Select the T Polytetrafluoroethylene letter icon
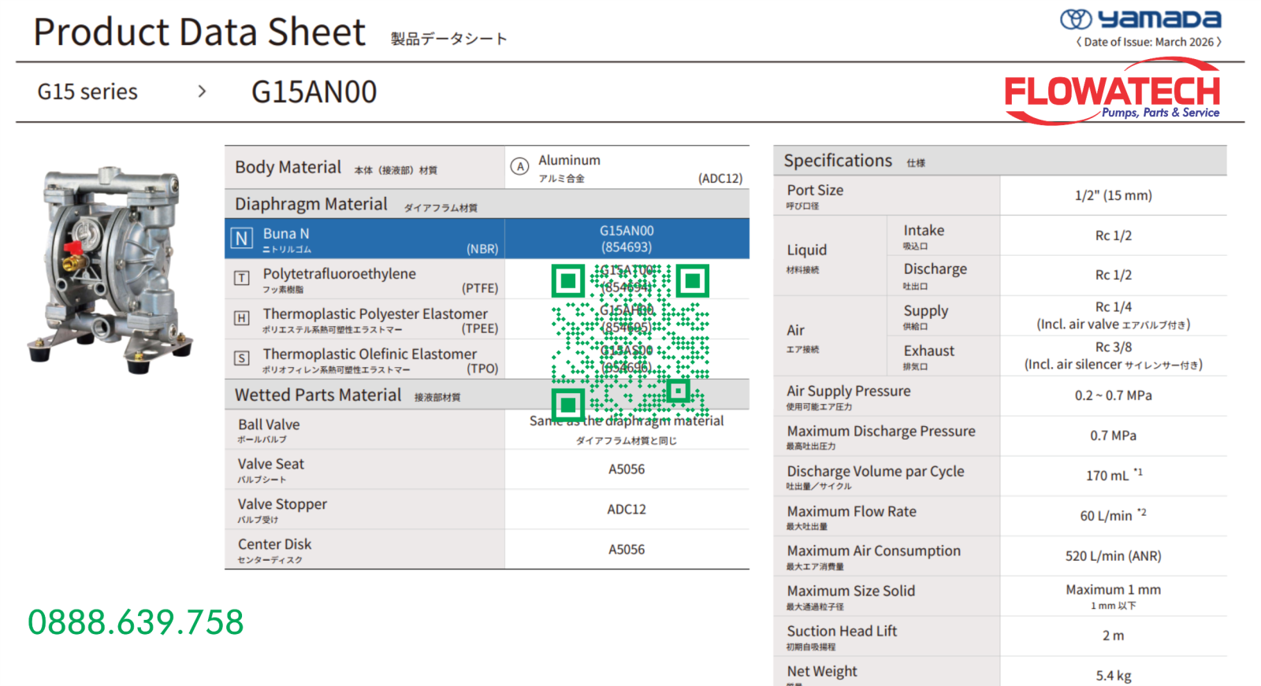 pyautogui.click(x=242, y=278)
